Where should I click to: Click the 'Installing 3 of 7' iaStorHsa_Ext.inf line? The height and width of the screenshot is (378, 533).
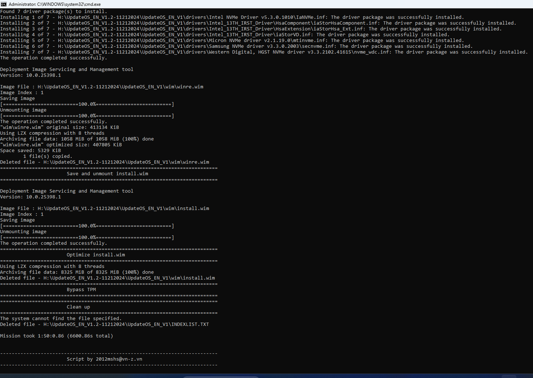point(251,29)
